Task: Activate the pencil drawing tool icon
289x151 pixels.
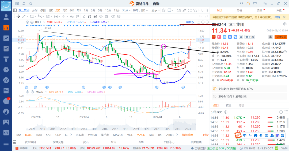Action: [x=184, y=10]
